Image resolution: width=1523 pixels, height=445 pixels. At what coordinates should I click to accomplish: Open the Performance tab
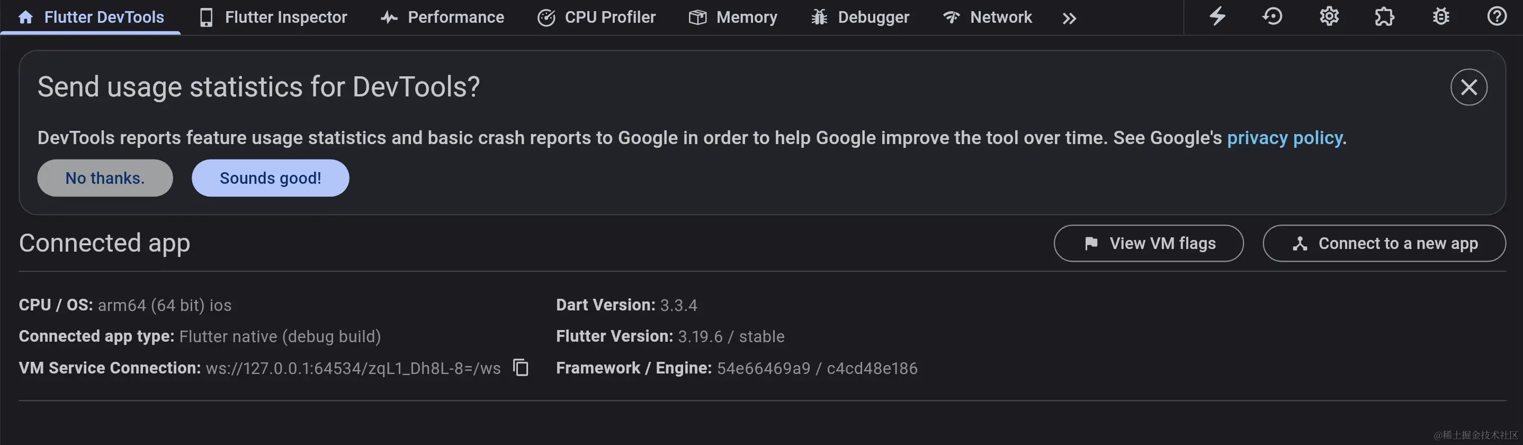(442, 17)
